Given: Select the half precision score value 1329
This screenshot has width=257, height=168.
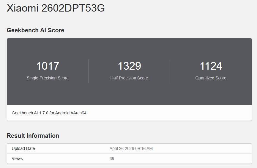Looking at the screenshot, I should 129,66.
